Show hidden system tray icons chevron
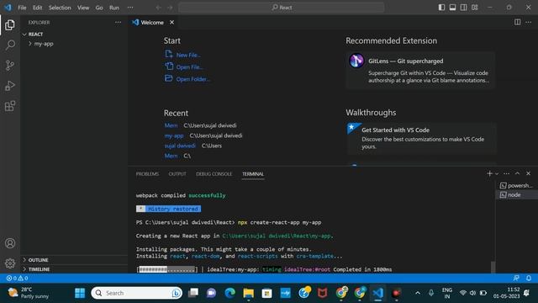This screenshot has height=303, width=538. 418,293
